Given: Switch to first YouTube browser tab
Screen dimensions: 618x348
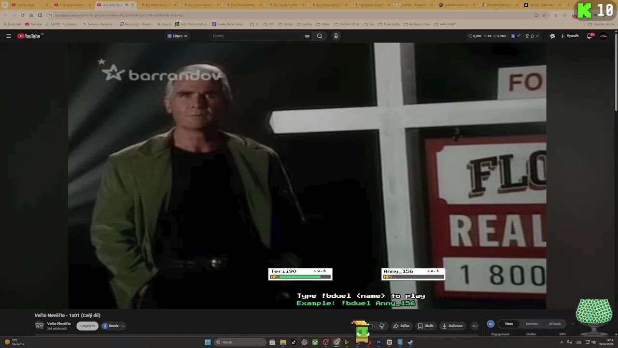Looking at the screenshot, I should pyautogui.click(x=30, y=5).
